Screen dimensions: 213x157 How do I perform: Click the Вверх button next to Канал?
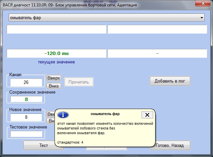click(54, 78)
